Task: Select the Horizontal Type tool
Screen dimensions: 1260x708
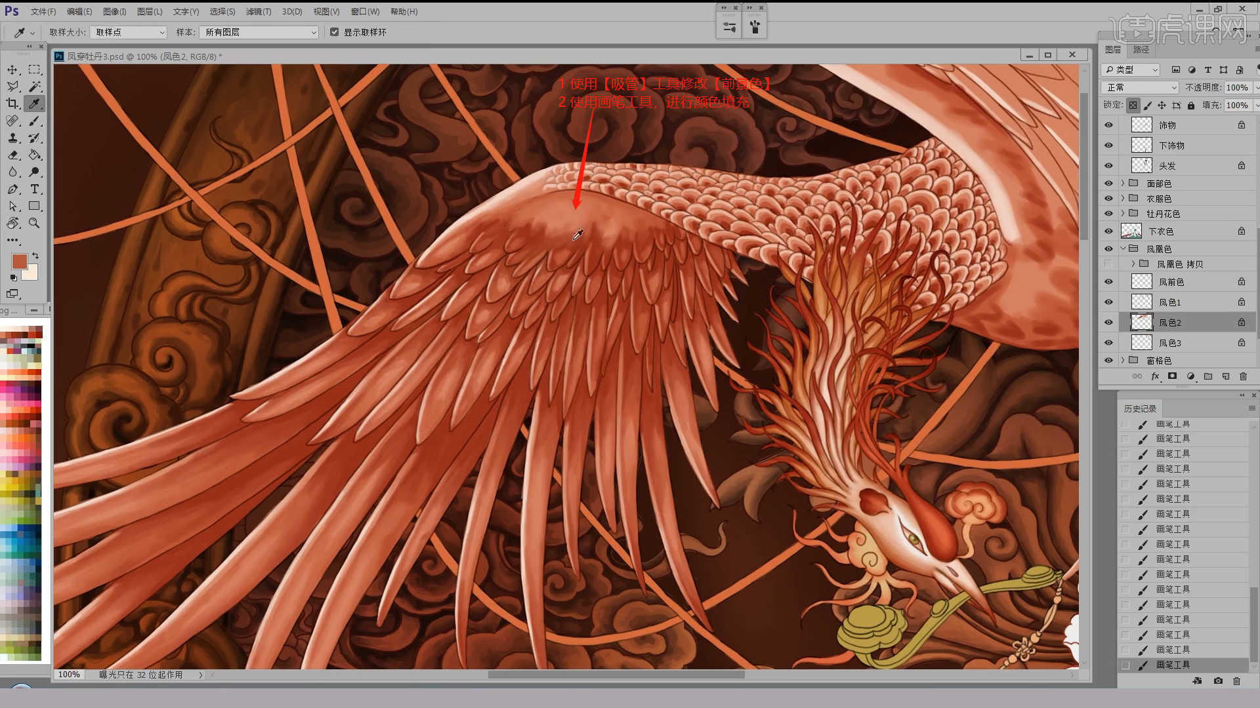Action: (35, 189)
